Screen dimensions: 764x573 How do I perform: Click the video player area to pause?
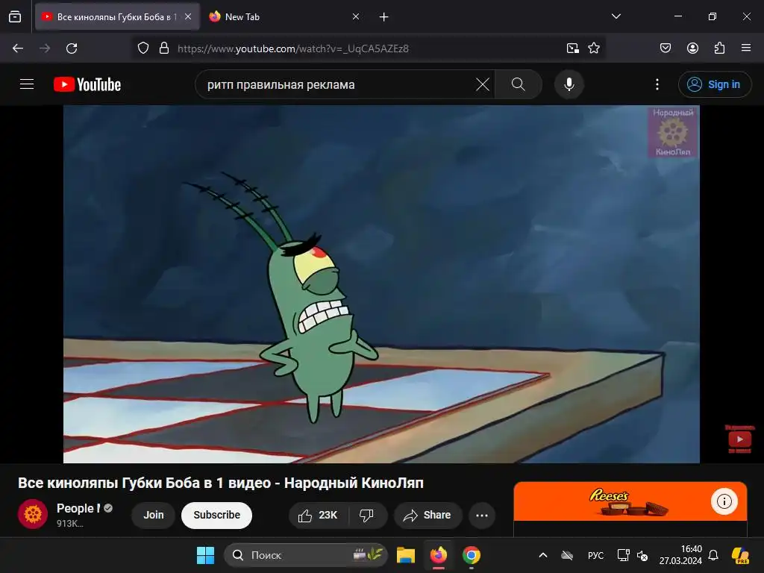[381, 284]
